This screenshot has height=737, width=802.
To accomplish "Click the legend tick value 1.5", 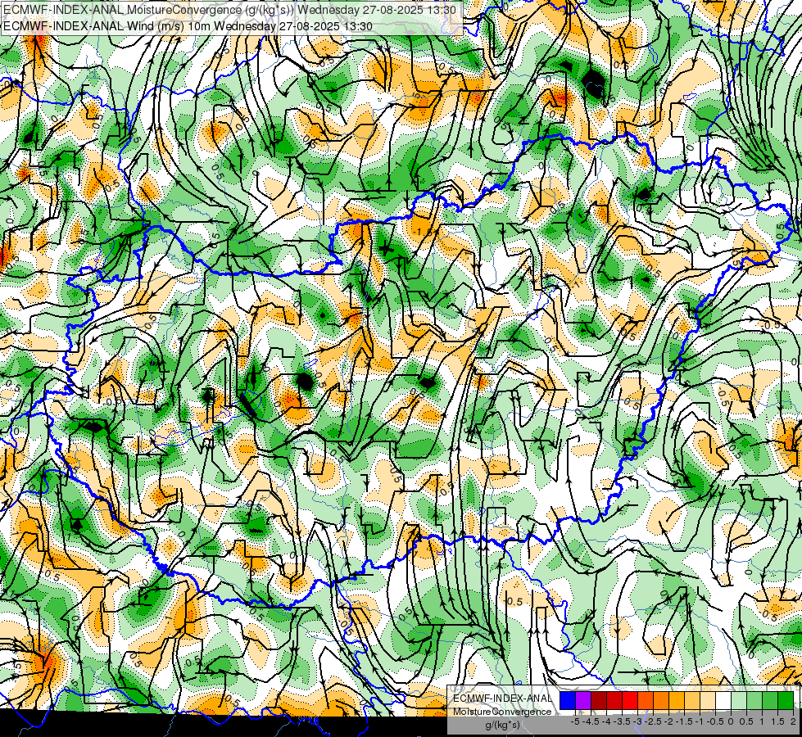I will (777, 721).
